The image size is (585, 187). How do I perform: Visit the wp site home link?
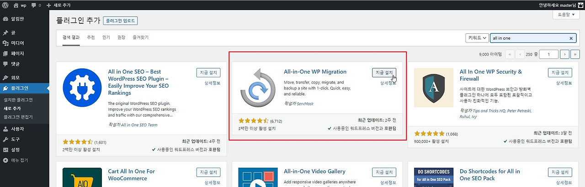coord(19,5)
